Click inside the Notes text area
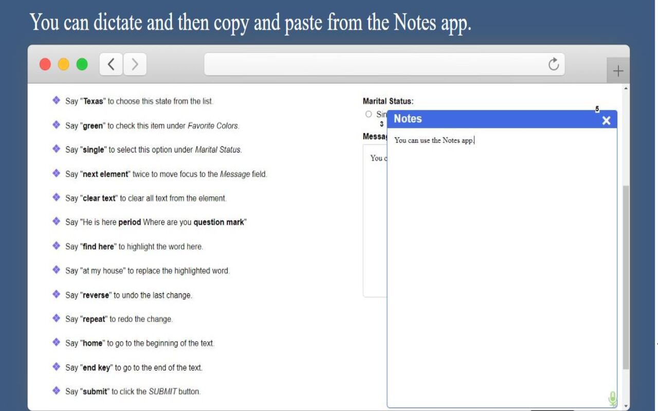 [x=502, y=267]
